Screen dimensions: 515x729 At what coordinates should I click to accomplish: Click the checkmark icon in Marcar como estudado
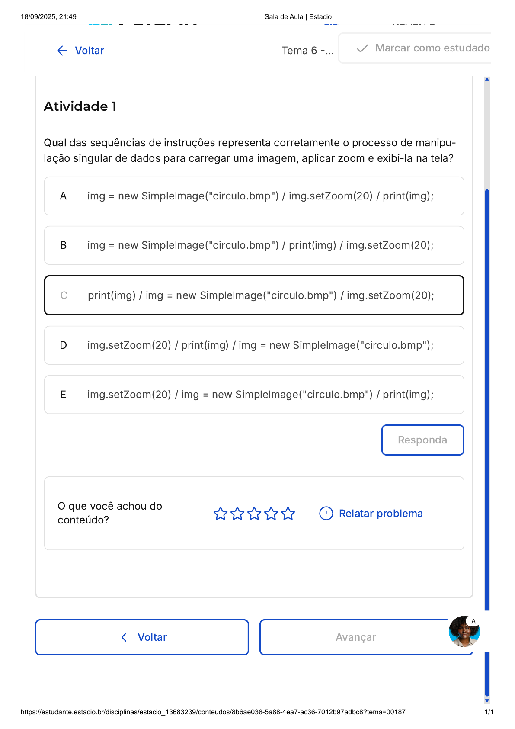coord(362,48)
